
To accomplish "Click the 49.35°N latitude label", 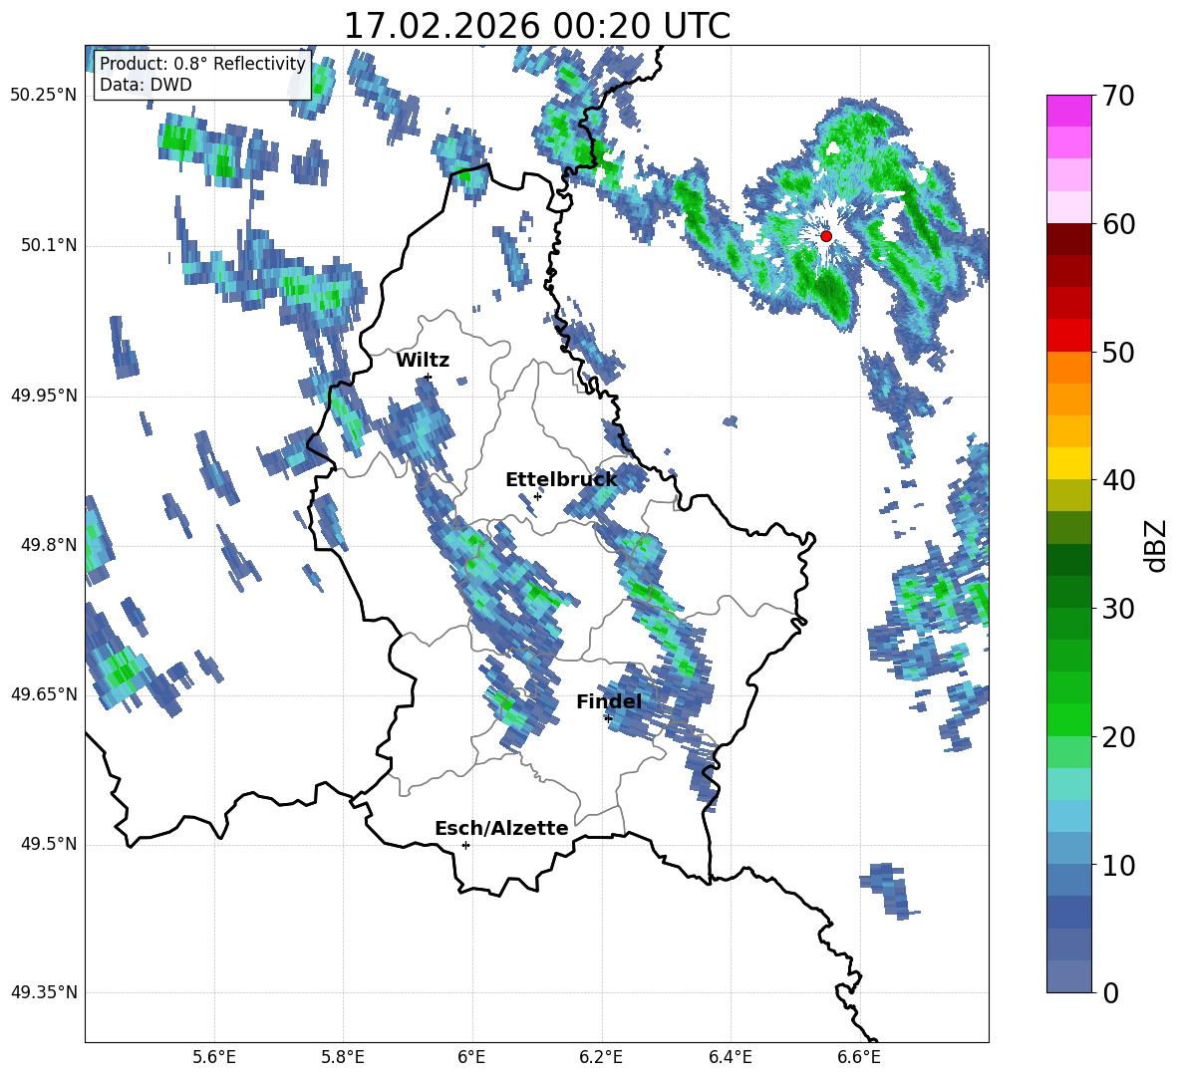I will (x=44, y=993).
